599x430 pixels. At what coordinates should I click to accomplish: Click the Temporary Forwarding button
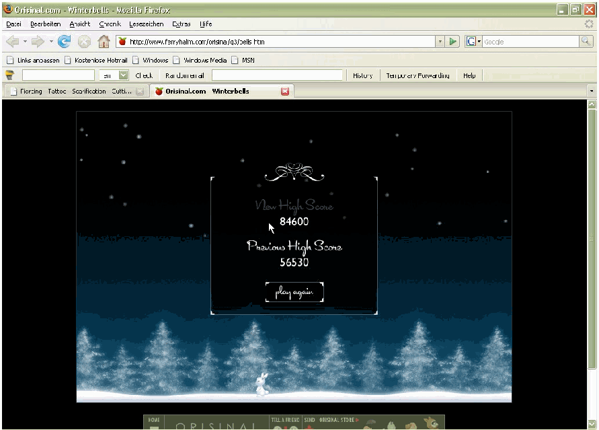pyautogui.click(x=417, y=75)
